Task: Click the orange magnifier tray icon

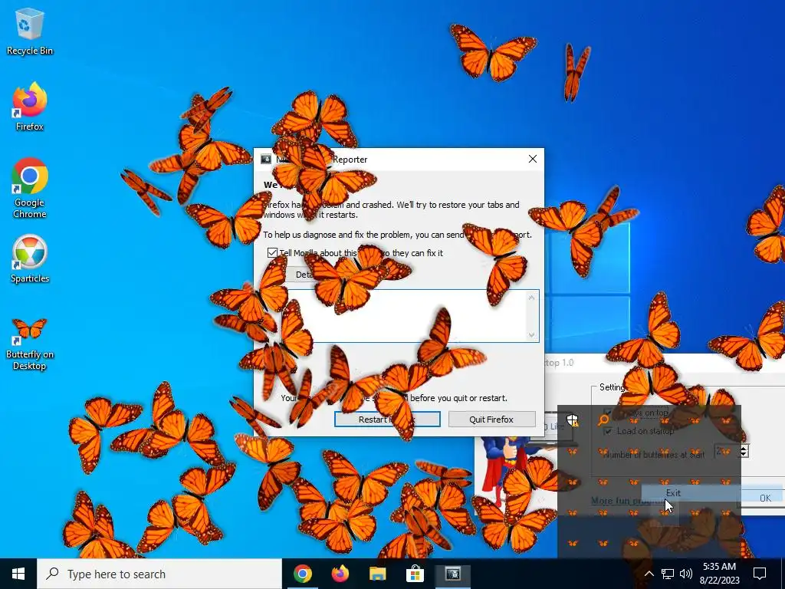Action: [603, 420]
